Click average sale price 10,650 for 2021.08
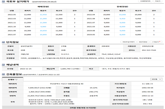 [x=43, y=31]
